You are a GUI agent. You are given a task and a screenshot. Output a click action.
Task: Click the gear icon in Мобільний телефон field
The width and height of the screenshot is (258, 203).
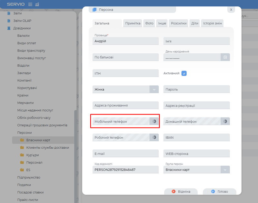(154, 121)
